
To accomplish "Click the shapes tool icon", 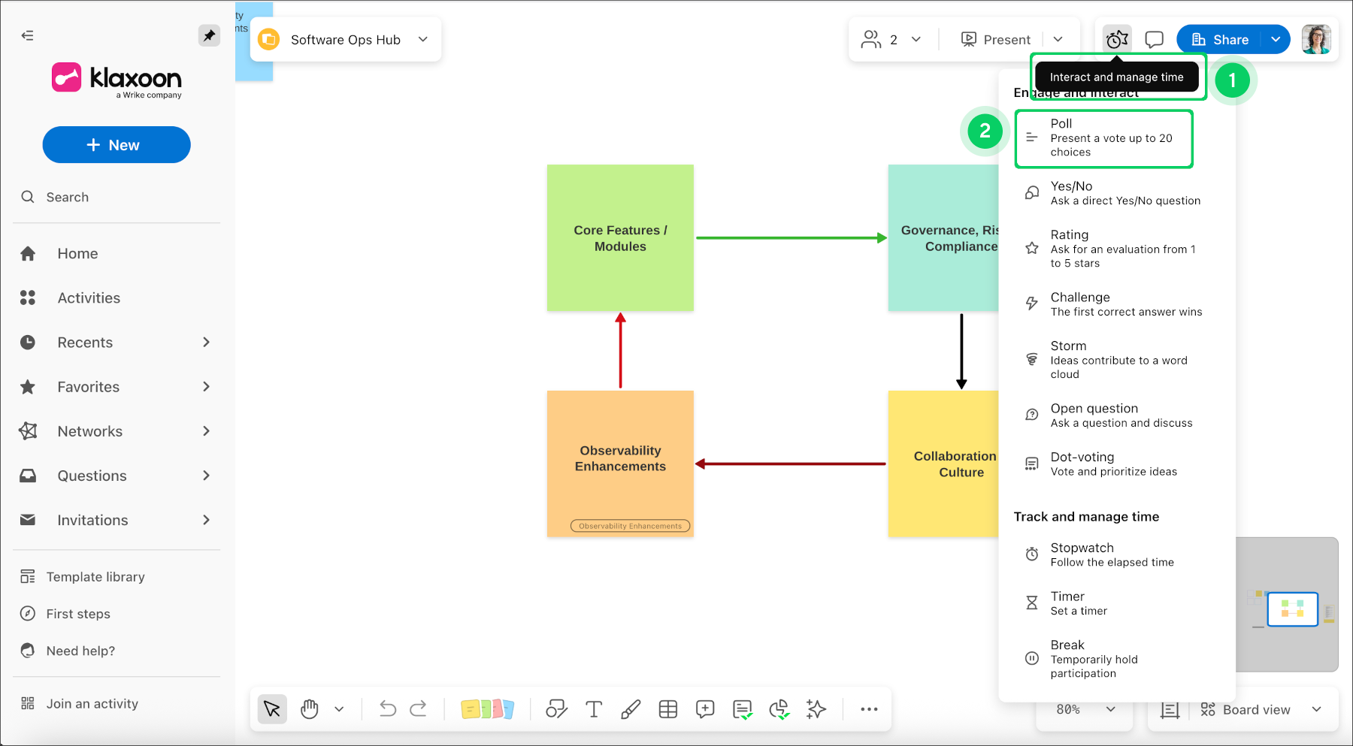I will (556, 709).
